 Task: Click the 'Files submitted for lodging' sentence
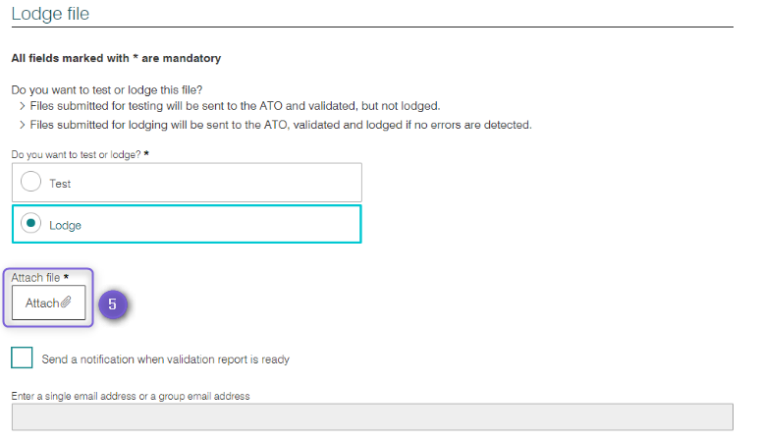[x=281, y=125]
